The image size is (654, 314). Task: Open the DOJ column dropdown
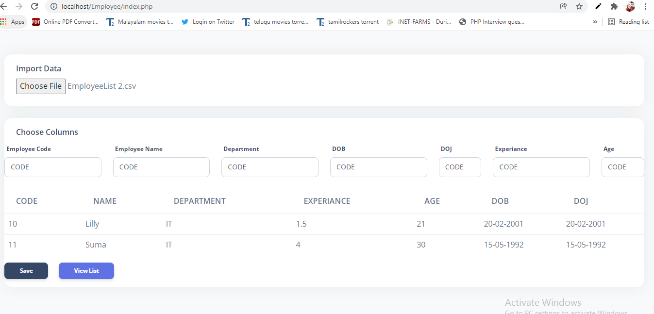click(460, 167)
